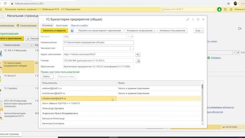245x138 pixels.
Task: Open the dialog's three-dot more menu
Action: click(x=193, y=20)
